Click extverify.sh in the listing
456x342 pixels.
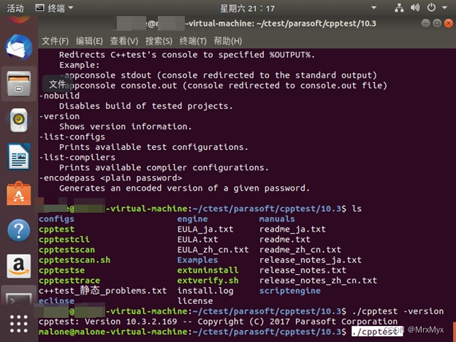[x=208, y=281]
